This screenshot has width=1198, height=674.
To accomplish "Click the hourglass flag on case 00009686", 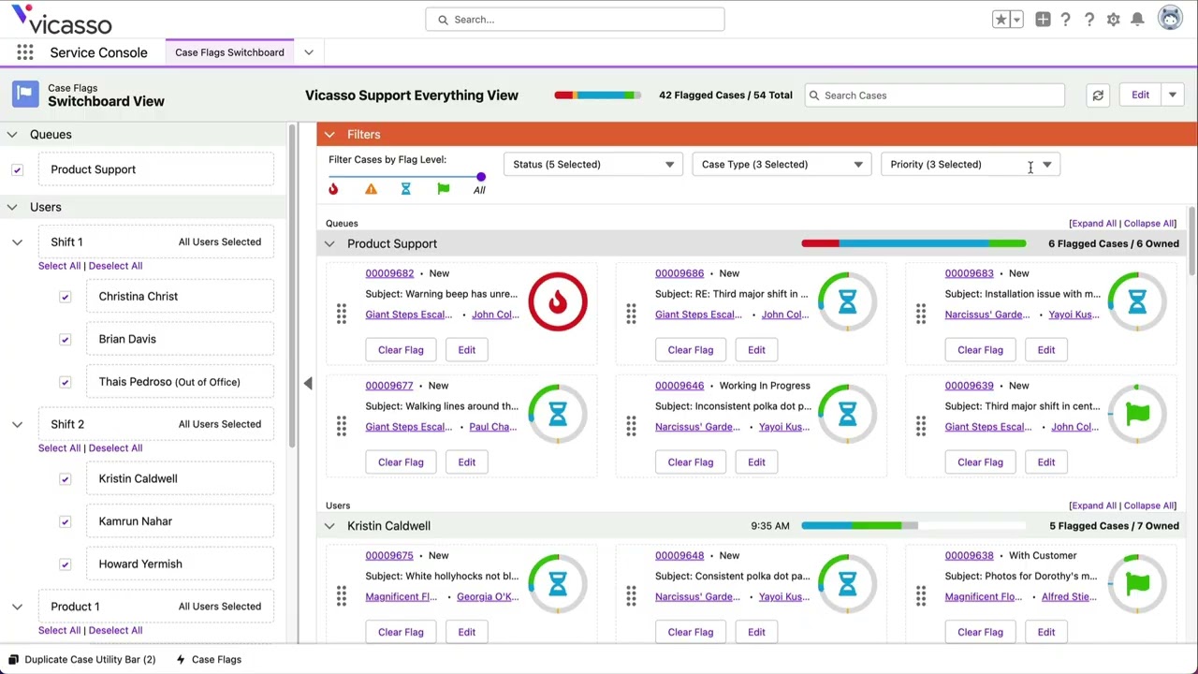I will (x=847, y=301).
